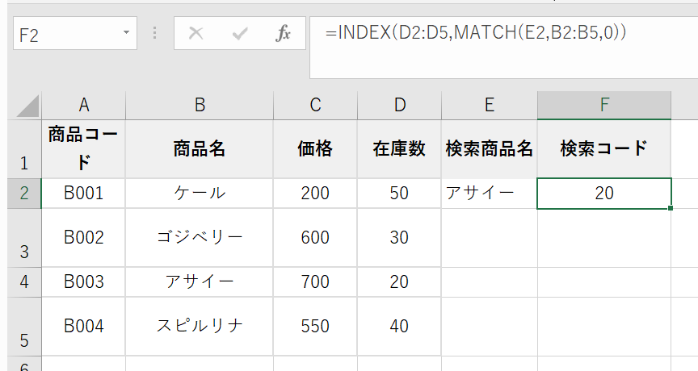This screenshot has height=371, width=698.
Task: Click the Select All corner triangle
Action: 27,106
